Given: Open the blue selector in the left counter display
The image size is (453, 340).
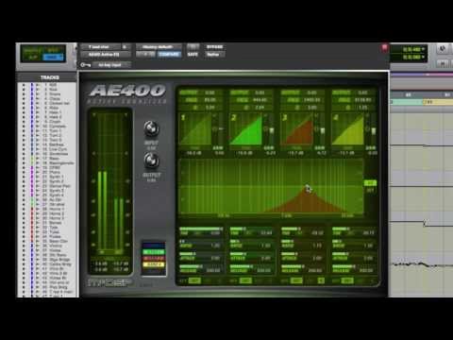Looking at the screenshot, I should [x=53, y=58].
